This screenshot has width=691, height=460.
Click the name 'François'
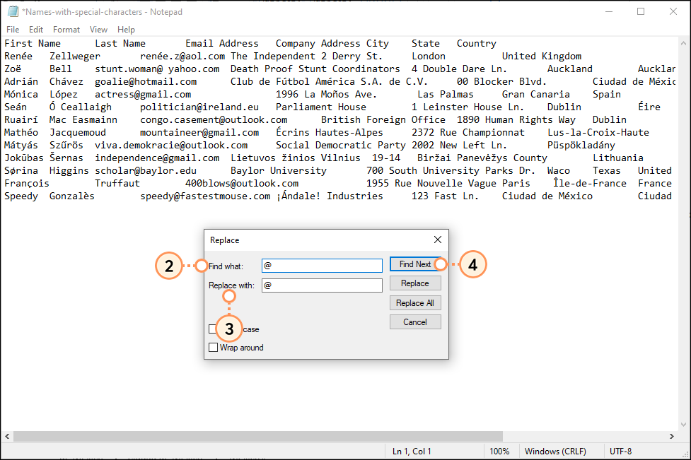27,184
